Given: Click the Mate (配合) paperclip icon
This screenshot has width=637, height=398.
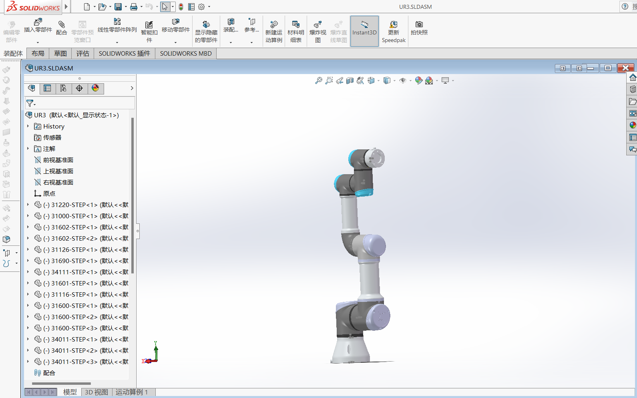Looking at the screenshot, I should coord(62,24).
